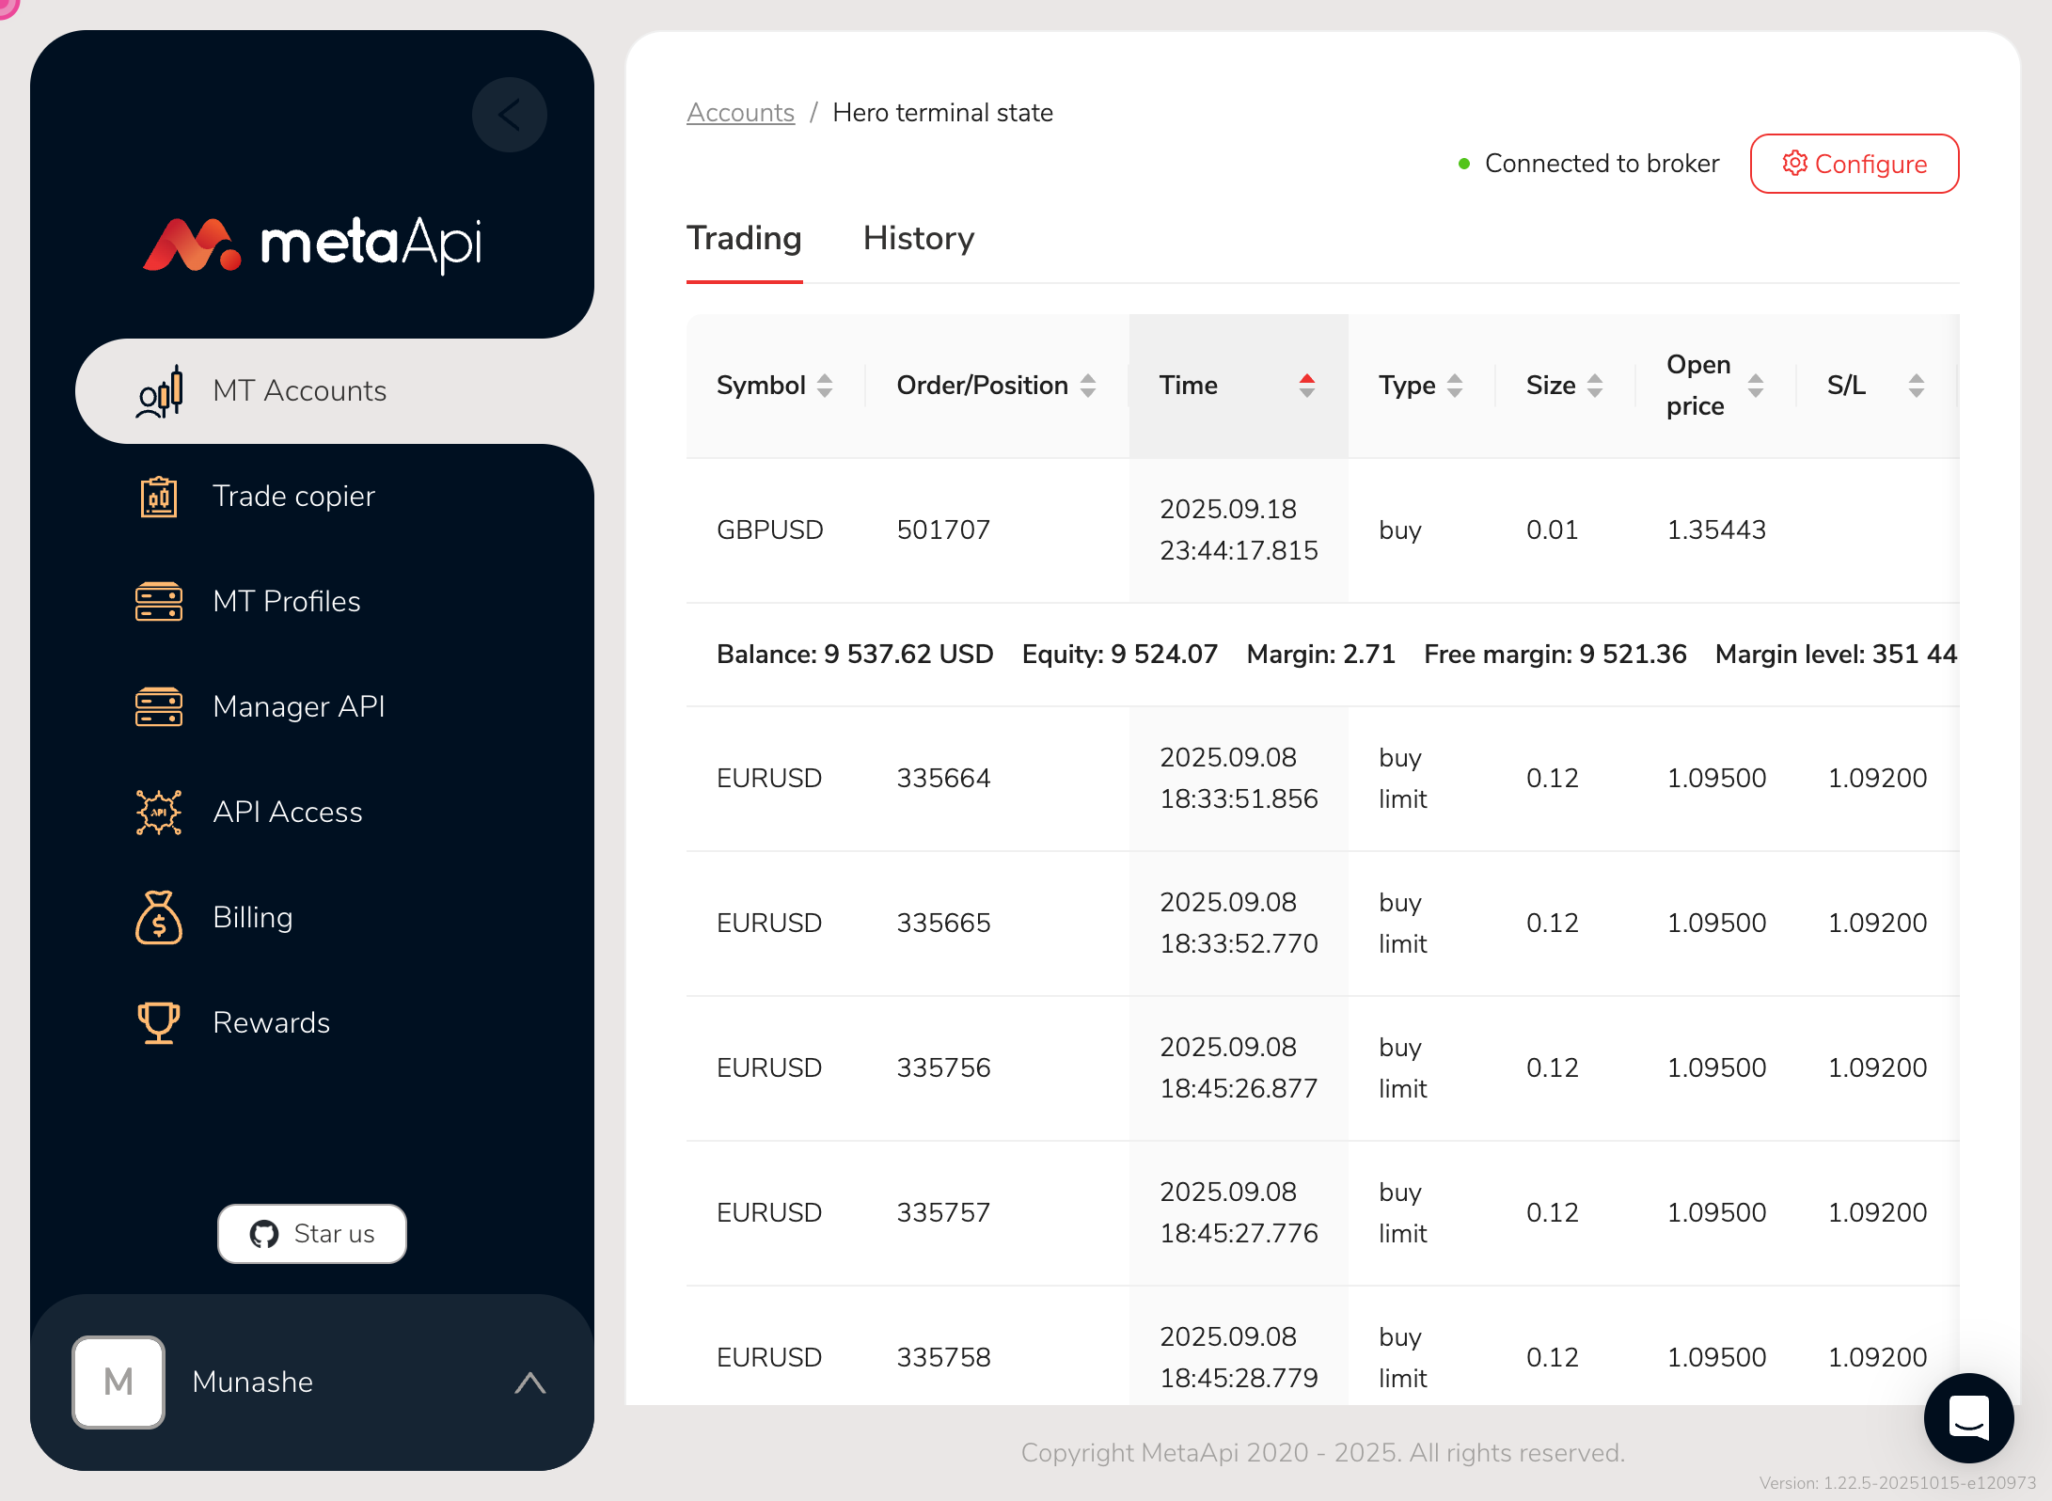
Task: Click the MT Accounts candlestick icon
Action: (159, 391)
